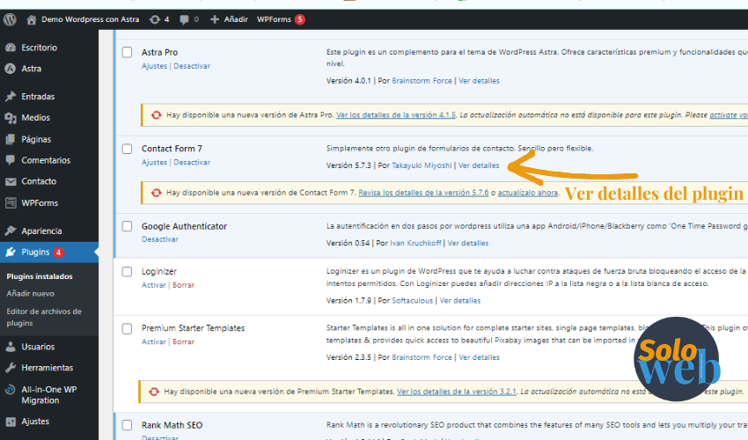Open WPForms in the admin bar
The width and height of the screenshot is (748, 440).
coord(274,19)
